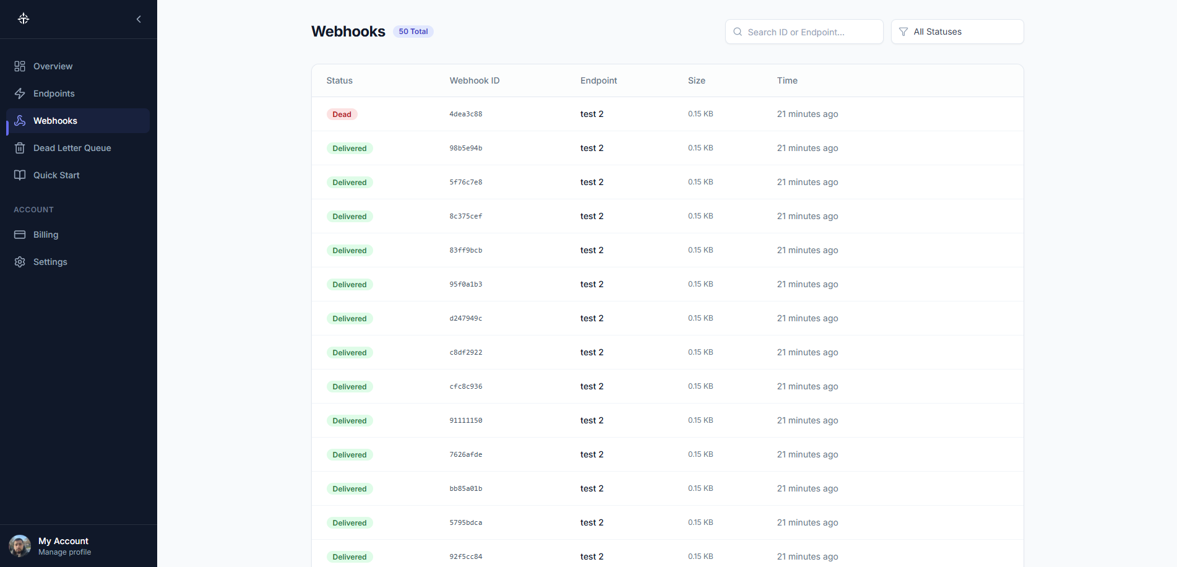
Task: Open the Overview page
Action: tap(78, 66)
